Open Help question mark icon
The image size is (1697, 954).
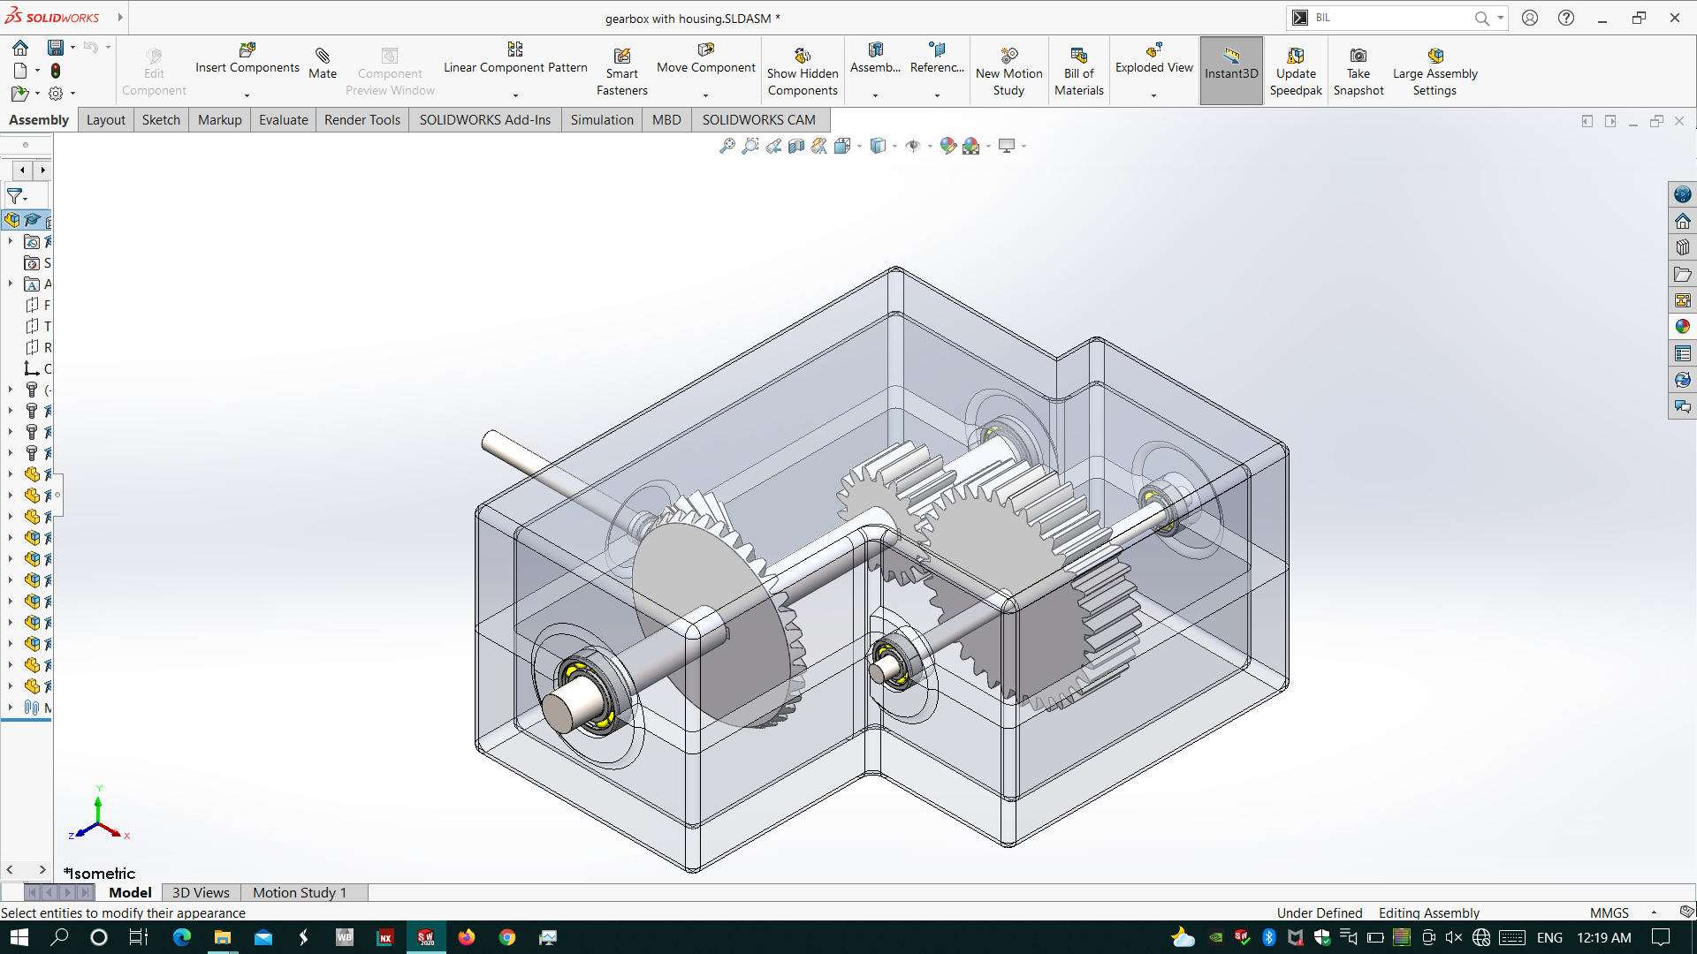tap(1566, 18)
